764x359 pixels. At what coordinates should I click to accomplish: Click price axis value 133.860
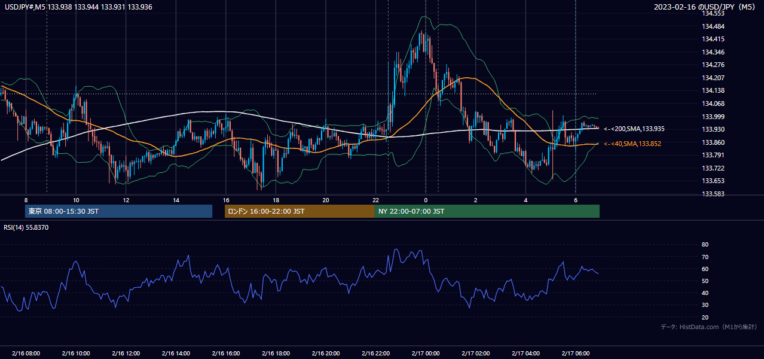click(713, 142)
